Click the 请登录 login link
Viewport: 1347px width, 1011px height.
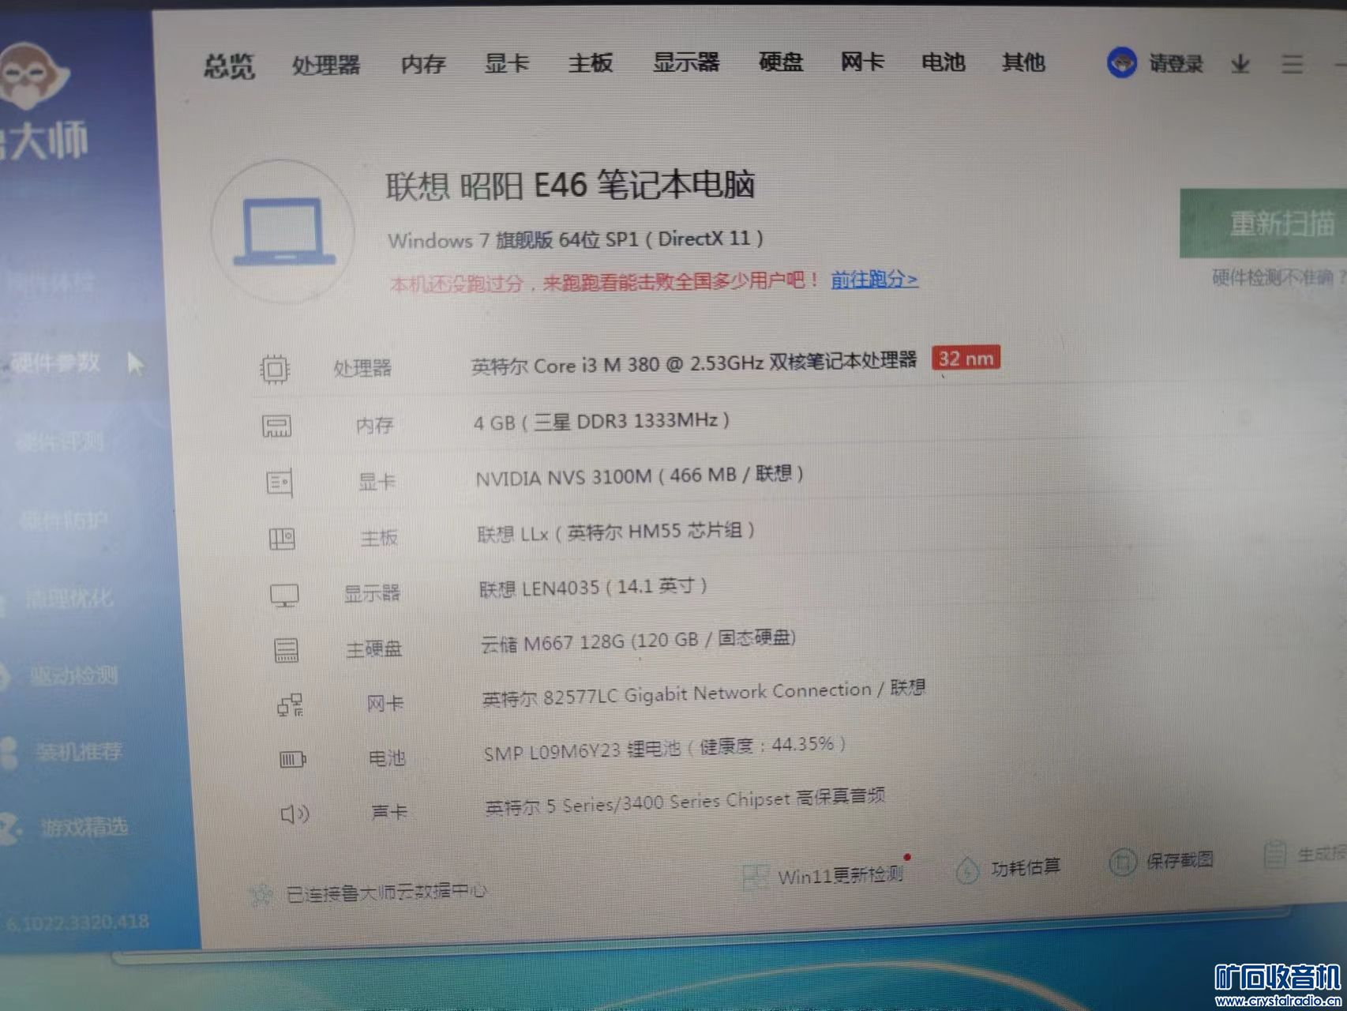[1176, 64]
